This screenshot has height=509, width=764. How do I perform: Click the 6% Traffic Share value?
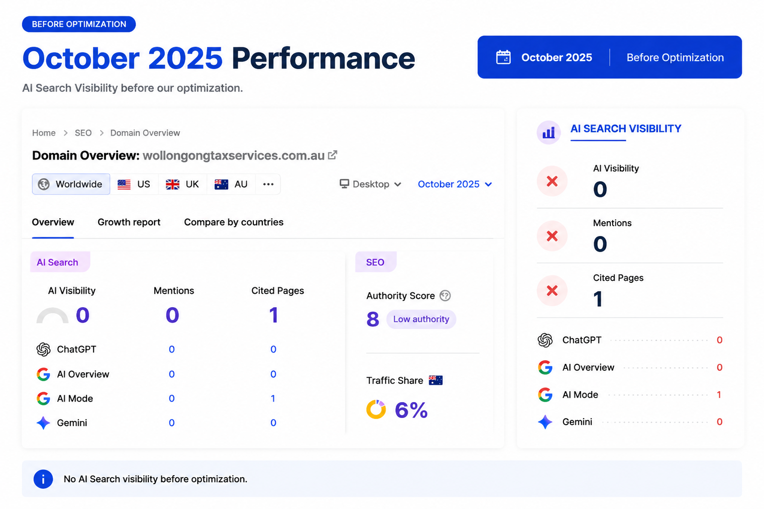[411, 410]
